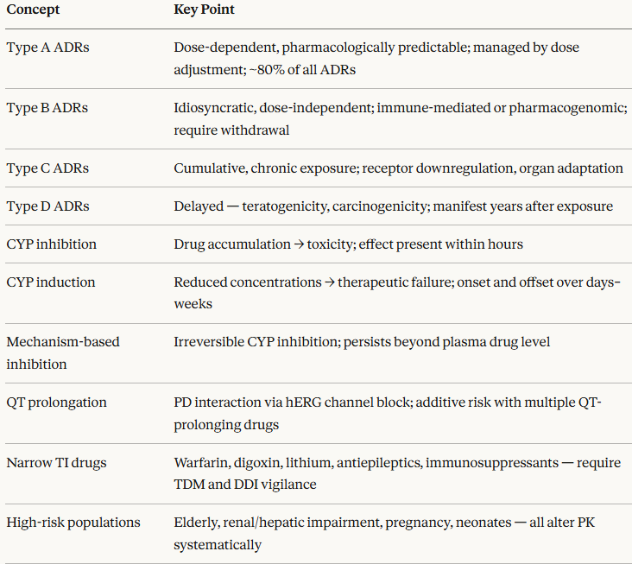Click the delayed teratogenicity, carcinogenicity description
The height and width of the screenshot is (564, 632).
[x=393, y=206]
